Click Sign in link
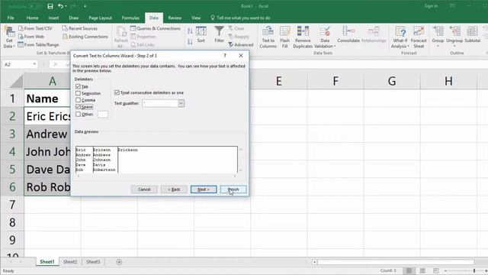Image resolution: width=488 pixels, height=275 pixels. (431, 6)
